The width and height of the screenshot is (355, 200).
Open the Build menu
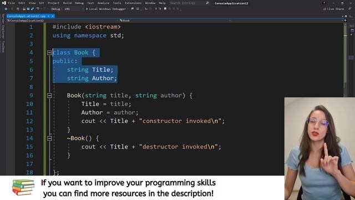pos(67,3)
